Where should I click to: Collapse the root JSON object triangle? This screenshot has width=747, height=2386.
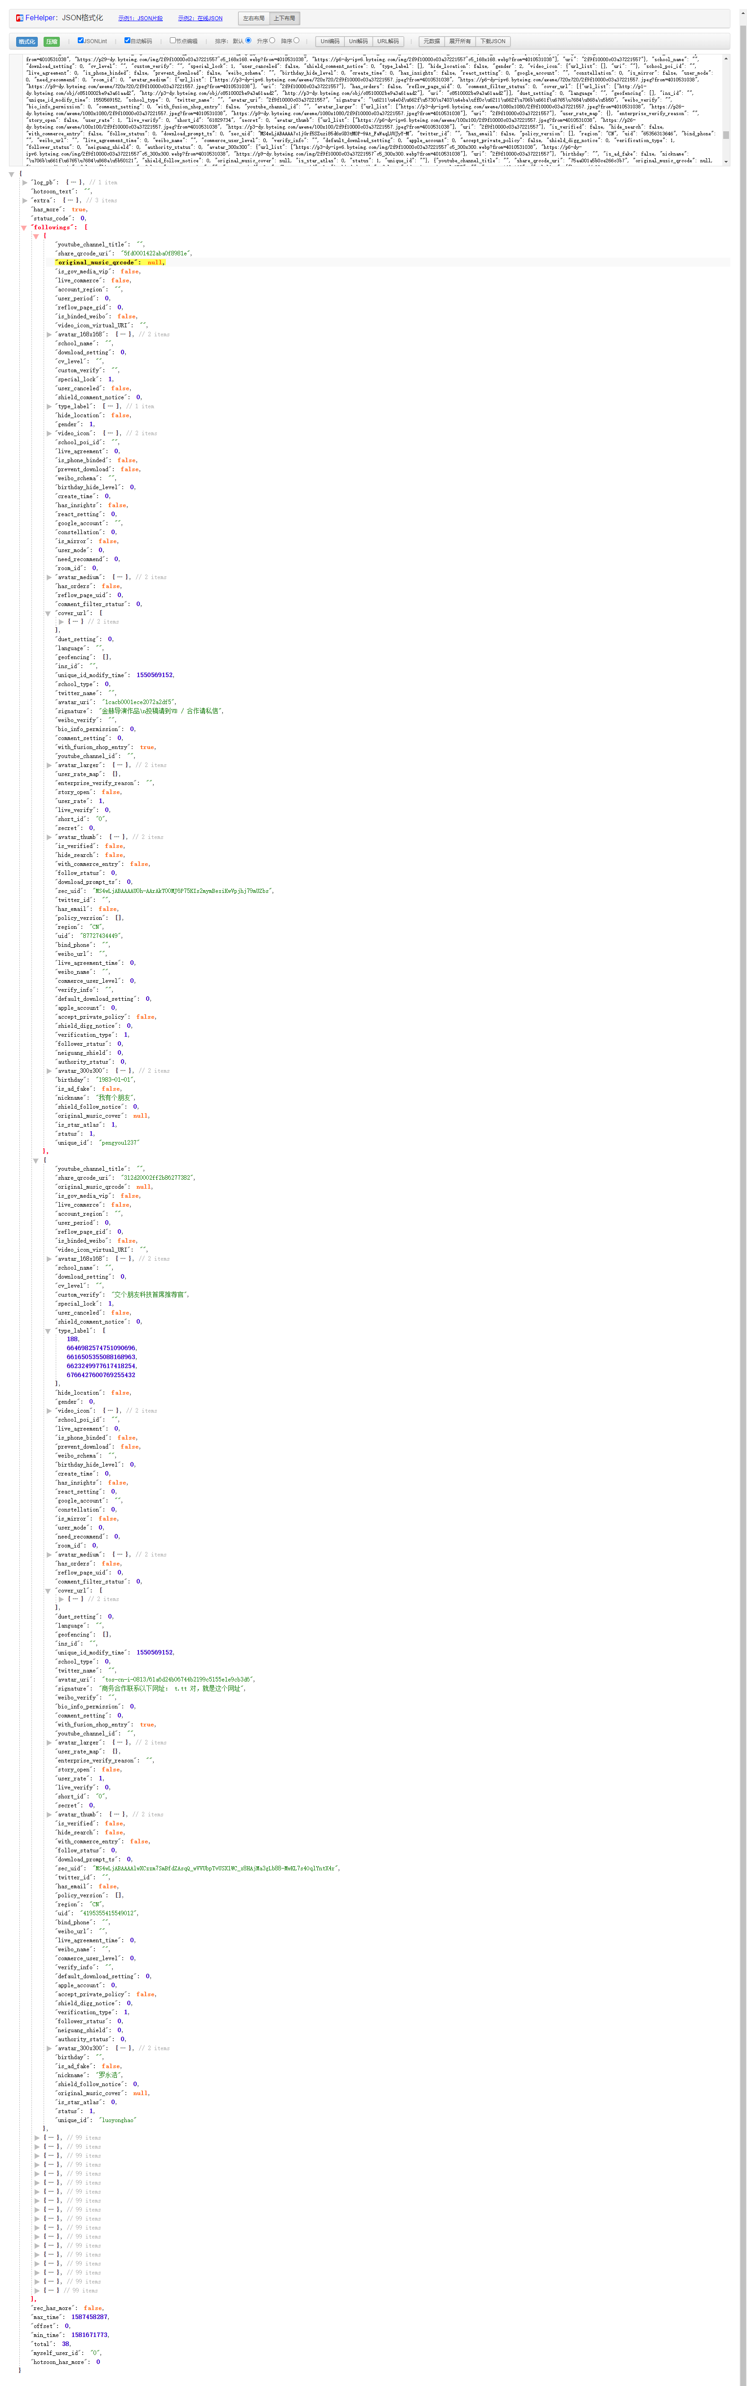click(x=11, y=174)
